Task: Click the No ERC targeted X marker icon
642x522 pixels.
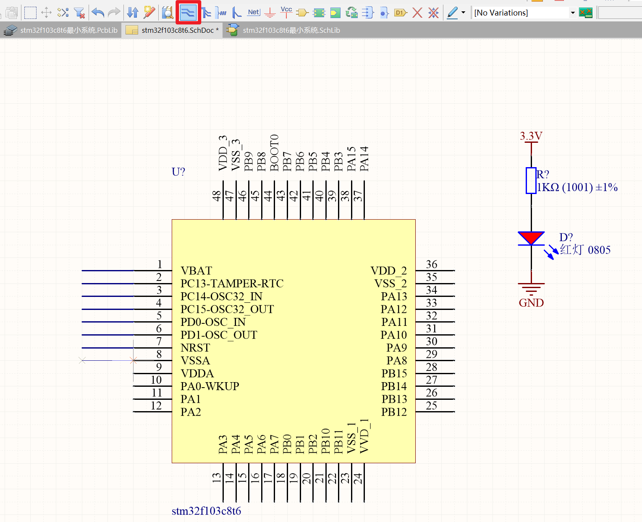Action: point(433,13)
